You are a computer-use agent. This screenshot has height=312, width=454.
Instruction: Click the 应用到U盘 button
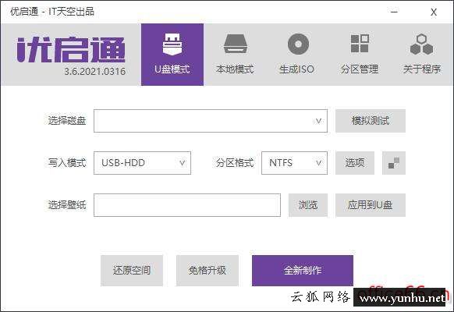tap(371, 205)
